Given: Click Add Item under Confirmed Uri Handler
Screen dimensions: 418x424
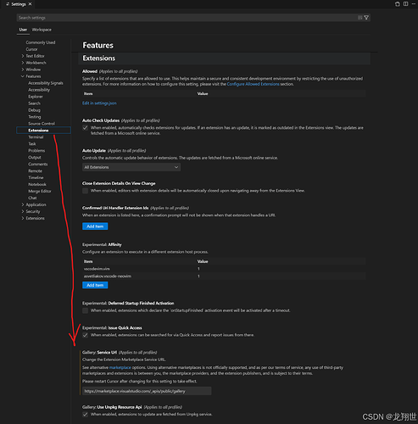Looking at the screenshot, I should tap(95, 226).
